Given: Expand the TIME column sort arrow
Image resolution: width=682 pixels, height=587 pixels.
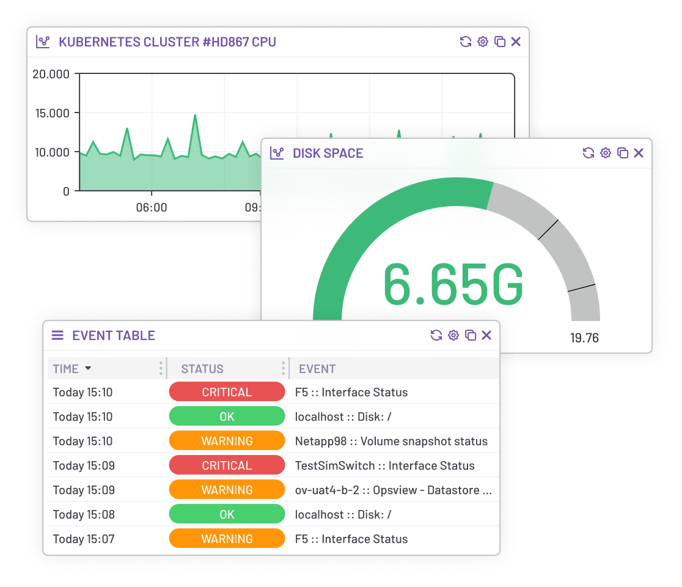Looking at the screenshot, I should (88, 369).
